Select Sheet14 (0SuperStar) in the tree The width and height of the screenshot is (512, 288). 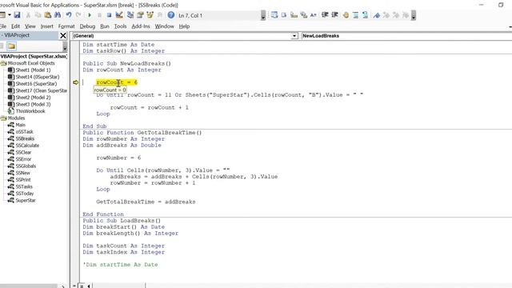(x=38, y=77)
